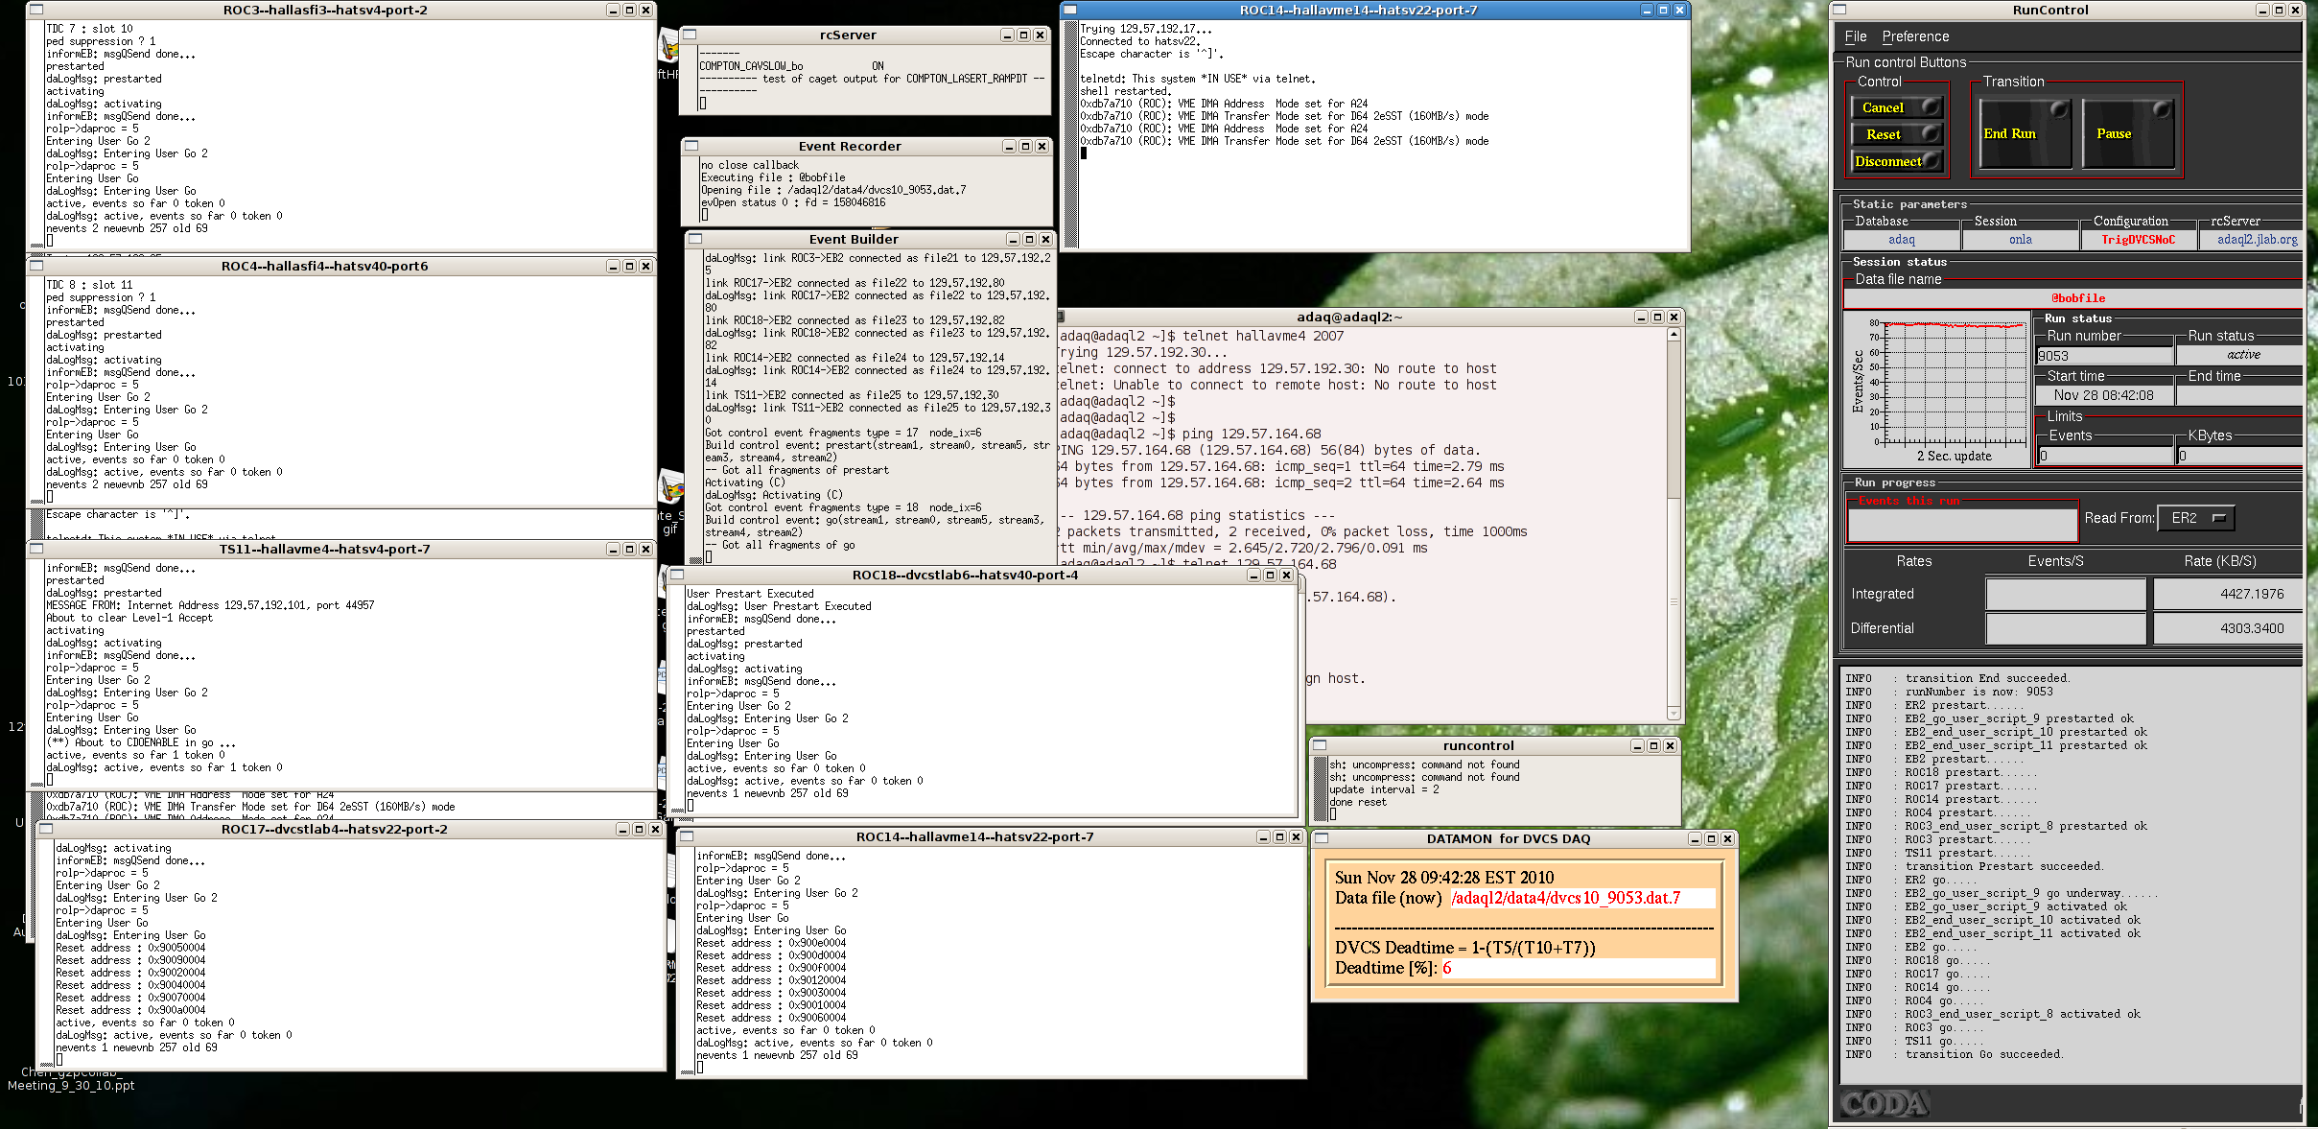The height and width of the screenshot is (1129, 2318).
Task: Click the Events this run field
Action: [1962, 525]
